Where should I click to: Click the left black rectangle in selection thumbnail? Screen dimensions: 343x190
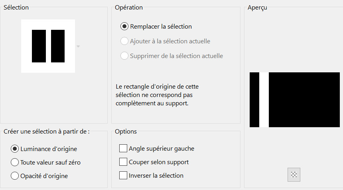point(39,46)
